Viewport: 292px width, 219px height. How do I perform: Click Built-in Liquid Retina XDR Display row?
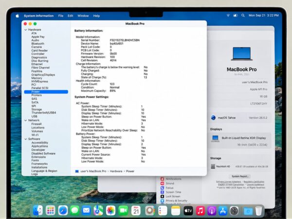click(x=240, y=141)
